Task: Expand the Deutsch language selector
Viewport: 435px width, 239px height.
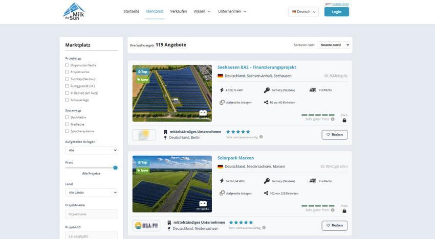Action: pos(304,12)
